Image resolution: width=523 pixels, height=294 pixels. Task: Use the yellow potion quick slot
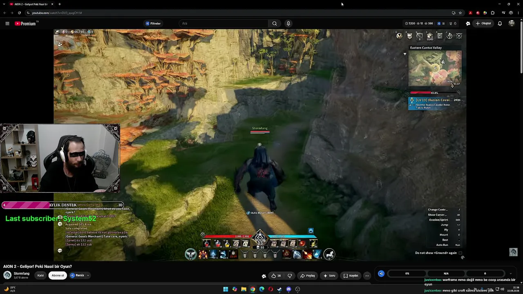click(227, 244)
